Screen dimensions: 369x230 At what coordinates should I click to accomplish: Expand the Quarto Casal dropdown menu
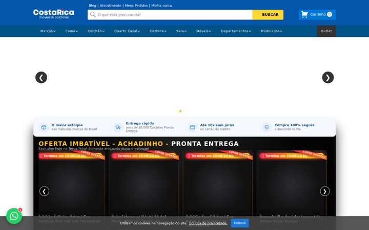click(x=127, y=31)
